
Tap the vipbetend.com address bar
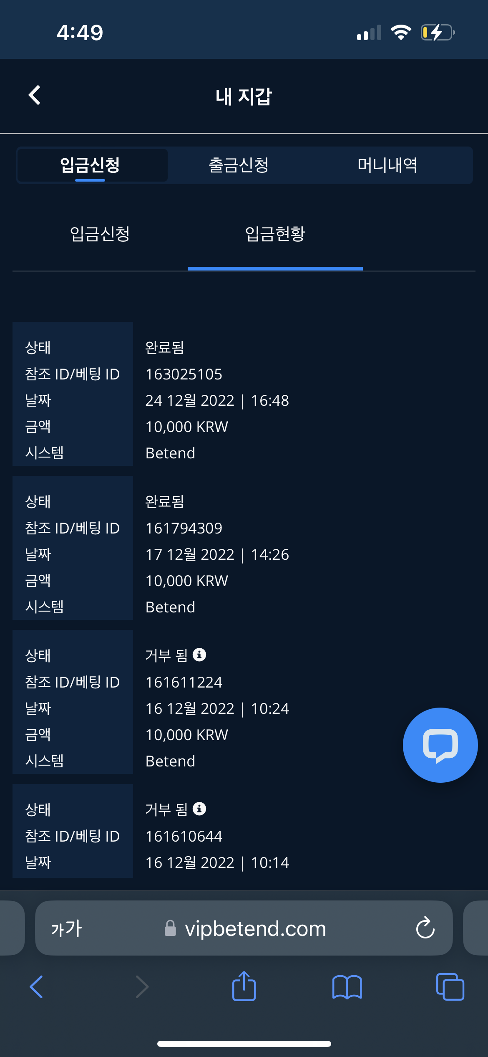(x=254, y=928)
